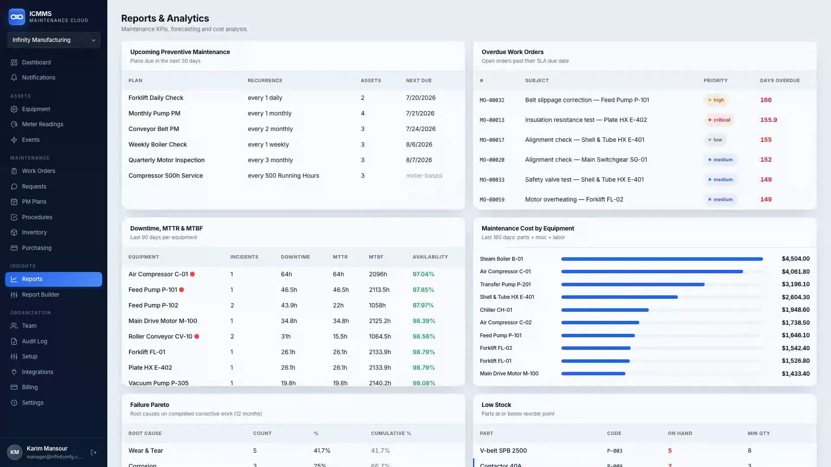Select Main Drive Motor M-100 in downtime table

tap(163, 321)
